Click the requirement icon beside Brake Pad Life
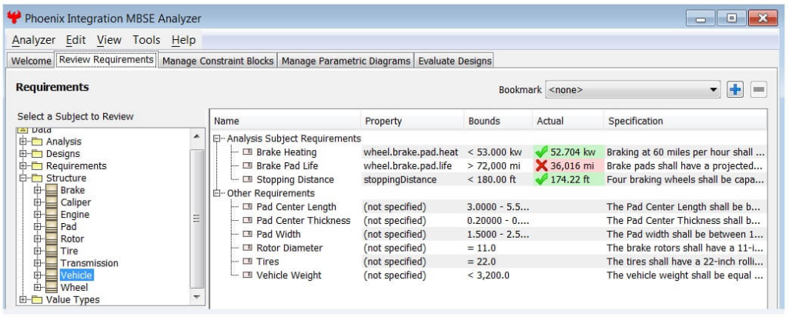Image resolution: width=789 pixels, height=327 pixels. click(247, 165)
